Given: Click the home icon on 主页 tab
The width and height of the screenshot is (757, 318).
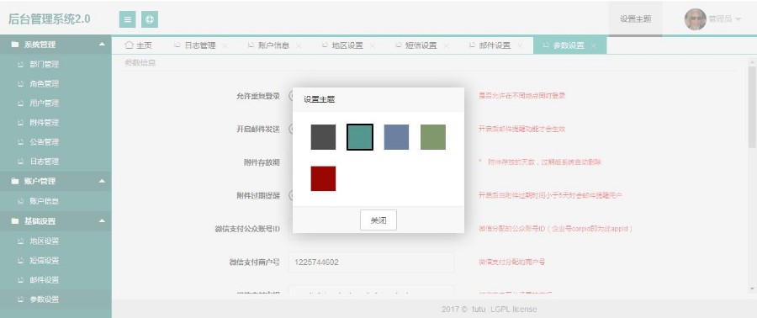Looking at the screenshot, I should click(129, 45).
